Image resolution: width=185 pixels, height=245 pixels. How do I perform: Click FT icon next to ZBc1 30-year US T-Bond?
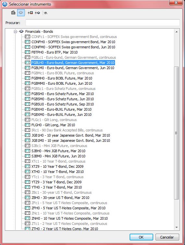[x=28, y=192]
